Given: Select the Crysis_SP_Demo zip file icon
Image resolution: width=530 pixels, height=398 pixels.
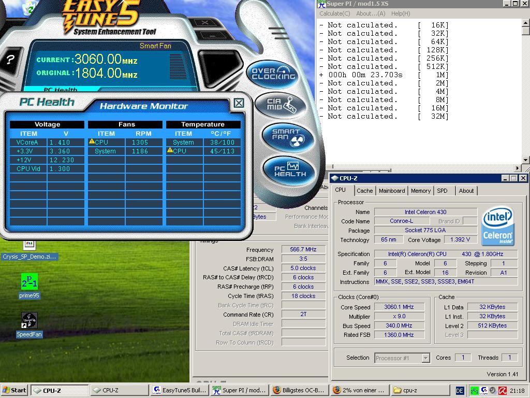Looking at the screenshot, I should coord(29,250).
